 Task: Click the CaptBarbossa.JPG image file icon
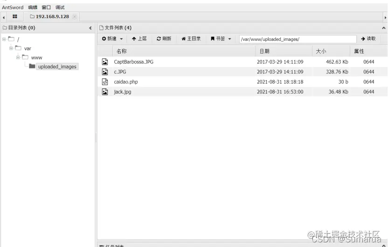point(105,62)
